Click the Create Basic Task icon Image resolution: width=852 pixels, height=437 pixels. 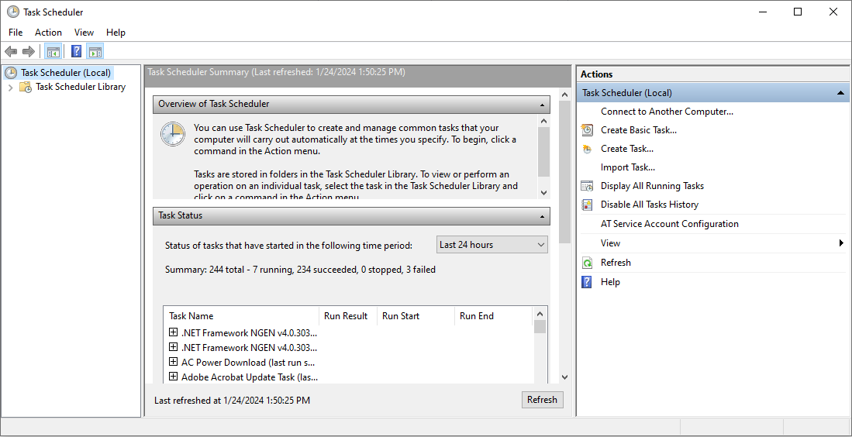coord(588,130)
